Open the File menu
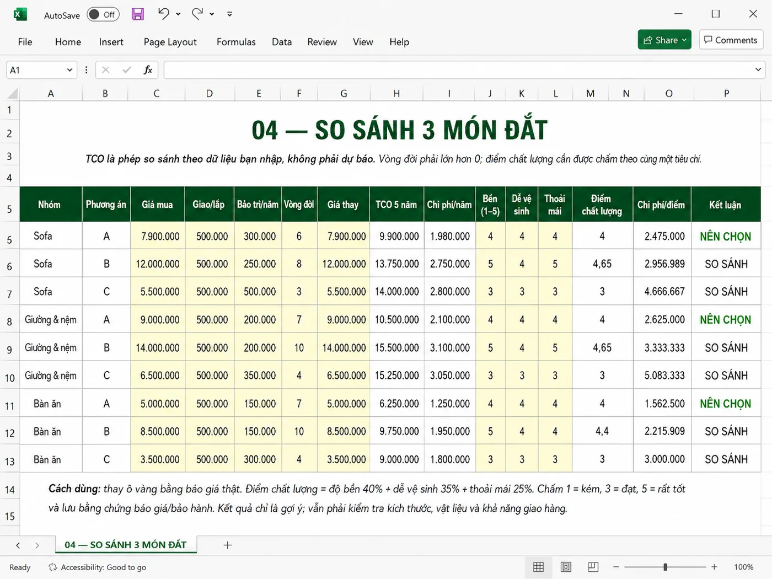 click(x=25, y=42)
